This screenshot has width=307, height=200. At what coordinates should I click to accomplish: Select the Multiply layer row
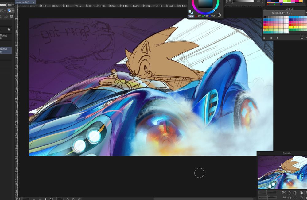click(6, 37)
